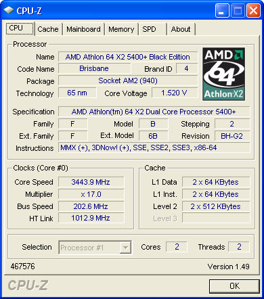Select the 3443.9 MHz core speed value
Screen dimensions: 264x299
91,182
